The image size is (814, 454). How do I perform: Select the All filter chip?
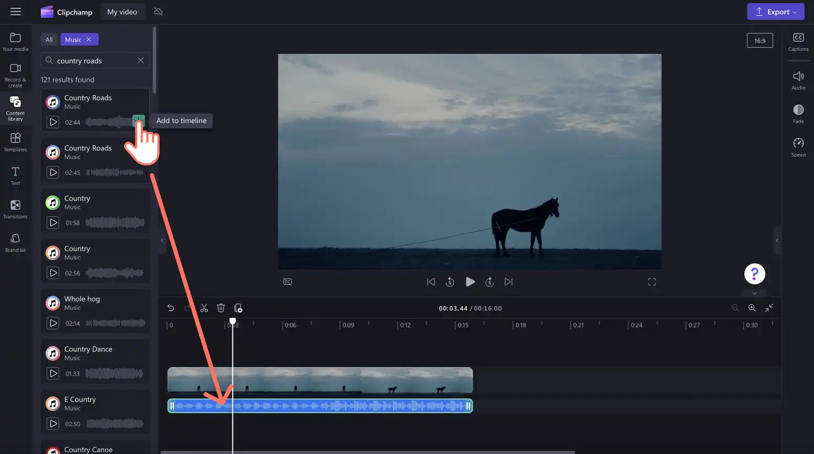coord(49,39)
